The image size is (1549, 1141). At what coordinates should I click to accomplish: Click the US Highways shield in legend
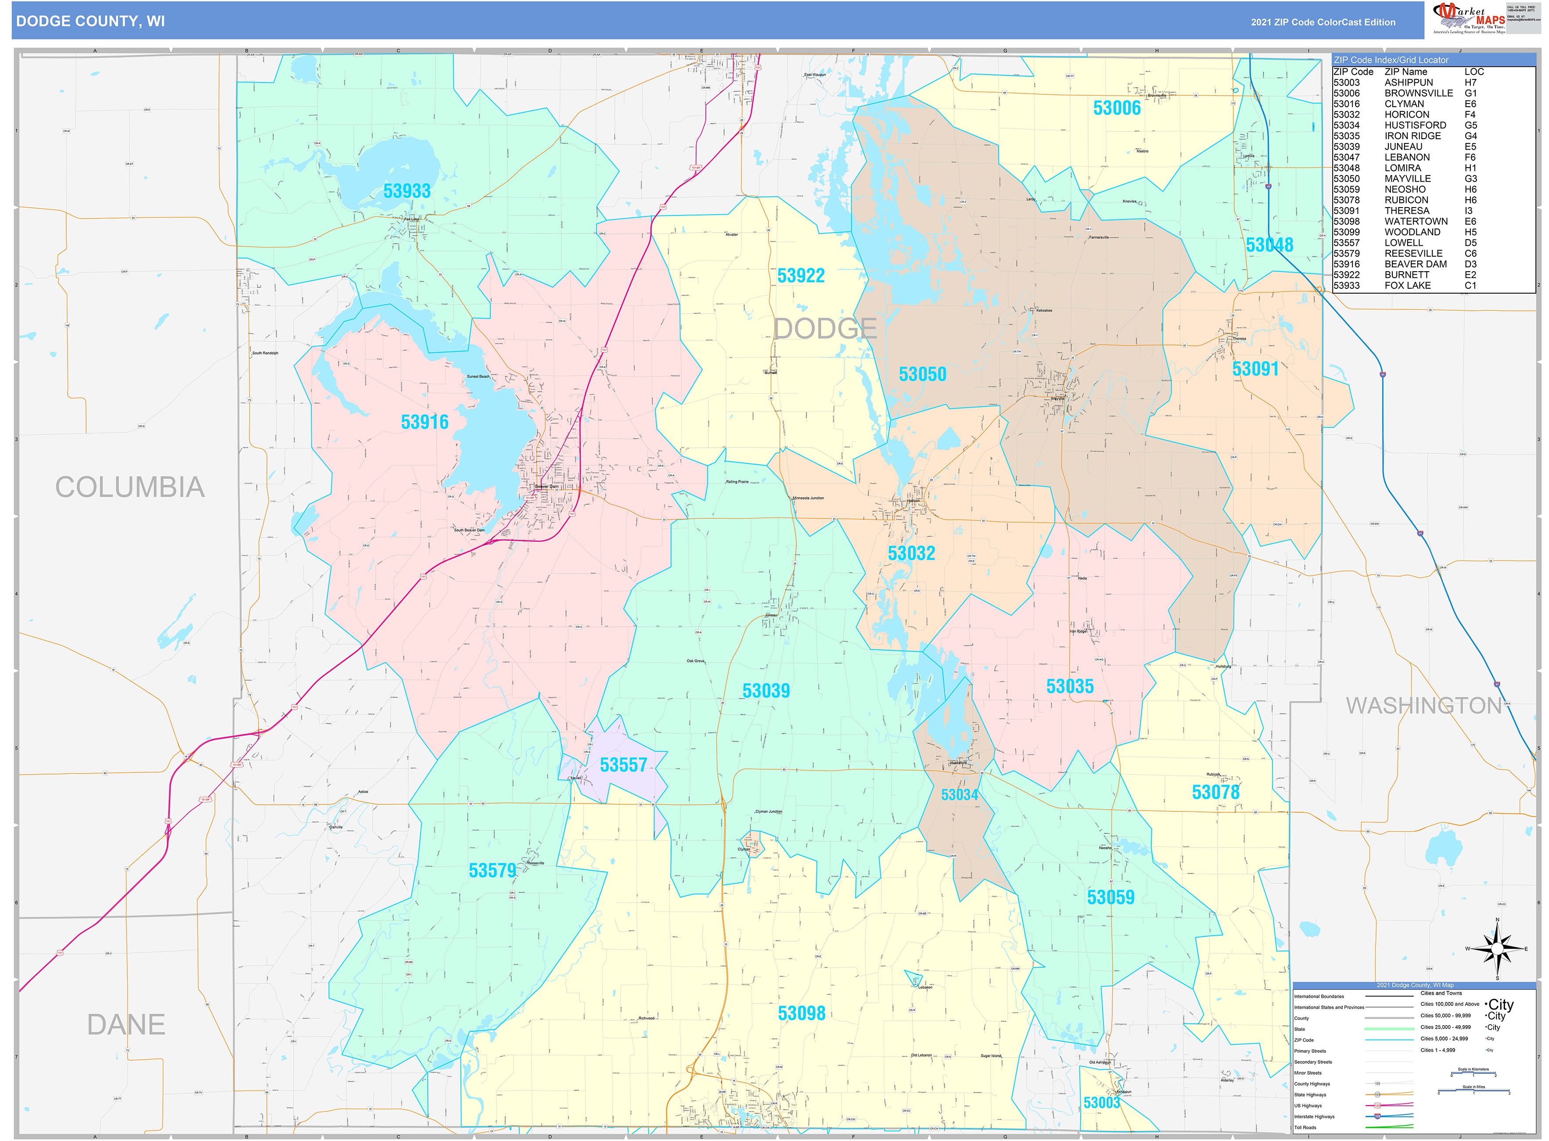(x=1377, y=1105)
